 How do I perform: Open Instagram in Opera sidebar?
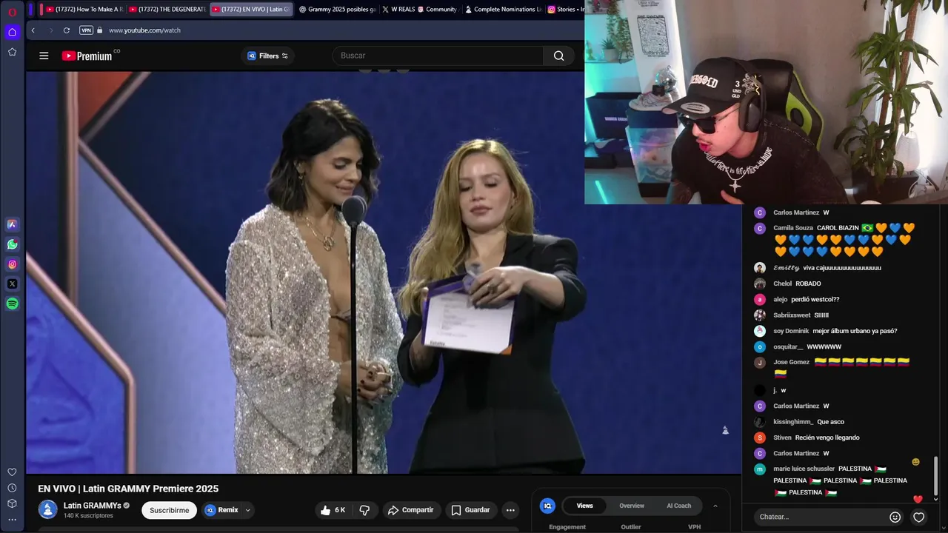pyautogui.click(x=12, y=264)
